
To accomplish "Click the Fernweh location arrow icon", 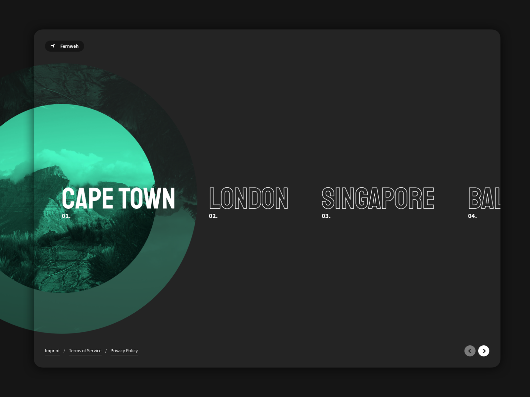I will pos(53,46).
